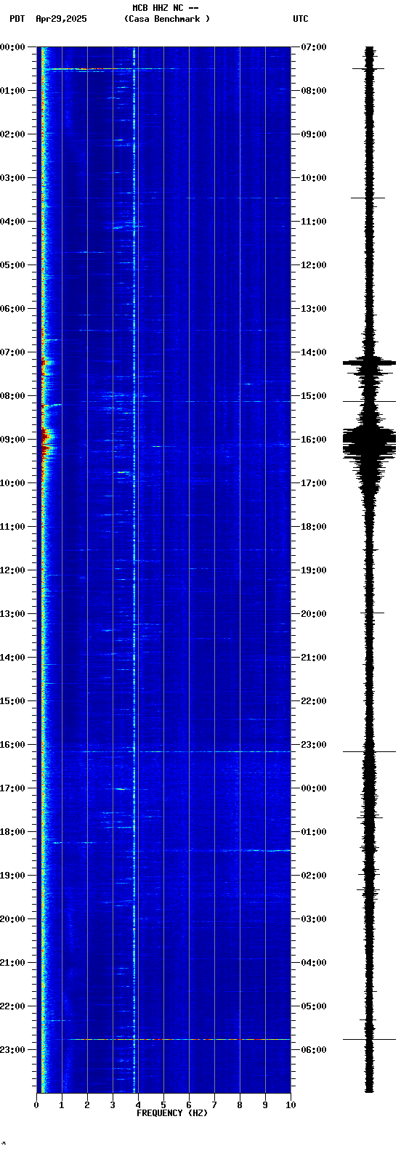The image size is (401, 1151).
Task: Click the 'PDT' timezone label
Action: pos(17,19)
